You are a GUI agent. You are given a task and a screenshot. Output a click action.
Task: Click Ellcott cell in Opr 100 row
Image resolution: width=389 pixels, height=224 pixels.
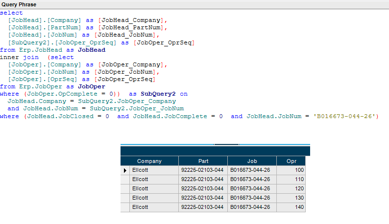(154, 170)
